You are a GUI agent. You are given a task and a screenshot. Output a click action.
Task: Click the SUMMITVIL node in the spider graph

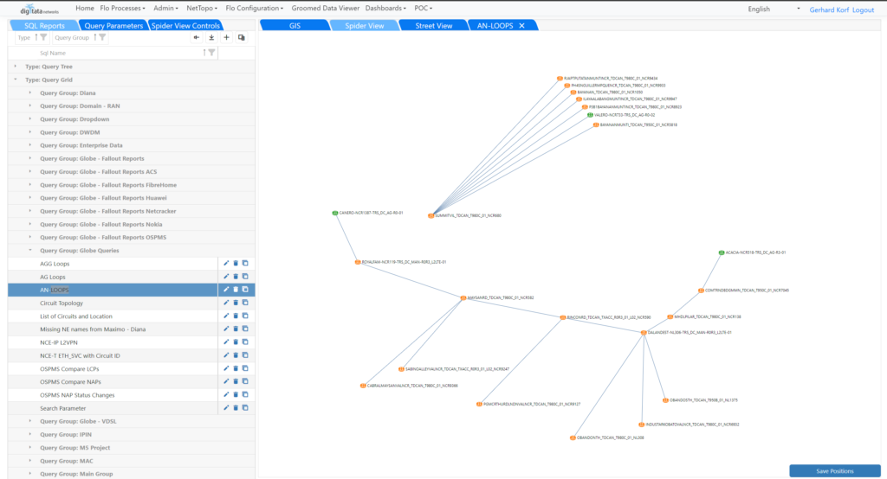pyautogui.click(x=431, y=215)
